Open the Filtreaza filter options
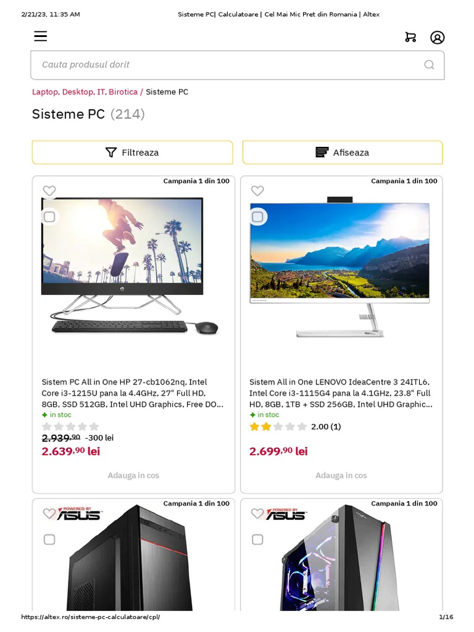 (x=133, y=152)
